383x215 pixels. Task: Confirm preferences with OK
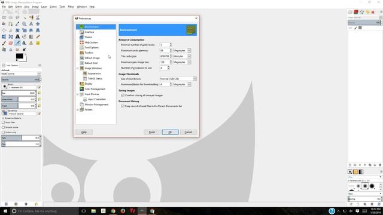[x=170, y=132]
